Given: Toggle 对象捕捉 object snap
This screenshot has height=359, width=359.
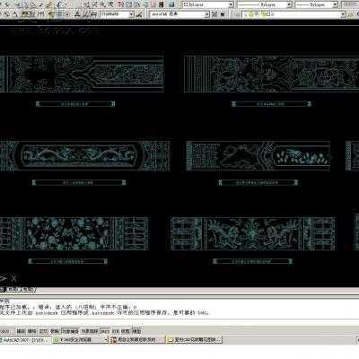Looking at the screenshot, I should point(70,331).
